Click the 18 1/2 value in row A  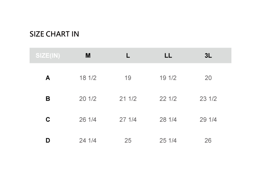click(x=88, y=78)
